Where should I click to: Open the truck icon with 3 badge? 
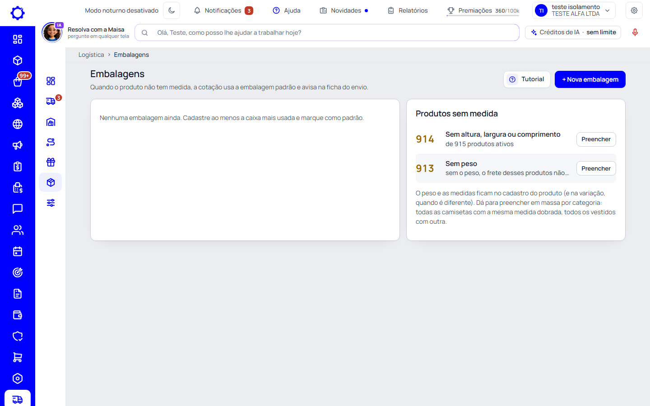[x=51, y=101]
